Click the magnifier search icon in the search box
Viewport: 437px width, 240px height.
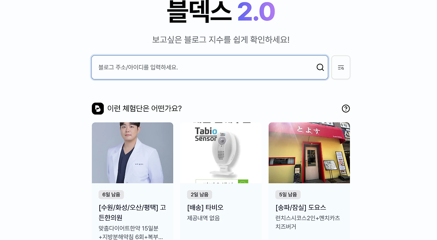coord(320,67)
